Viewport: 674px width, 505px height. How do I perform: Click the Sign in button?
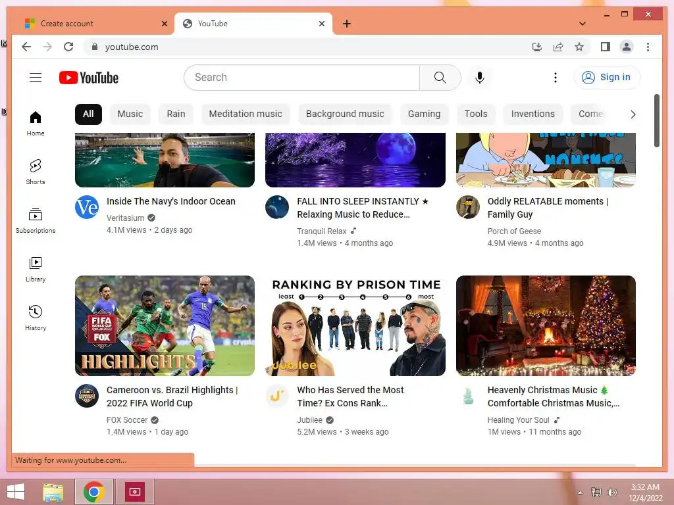607,78
